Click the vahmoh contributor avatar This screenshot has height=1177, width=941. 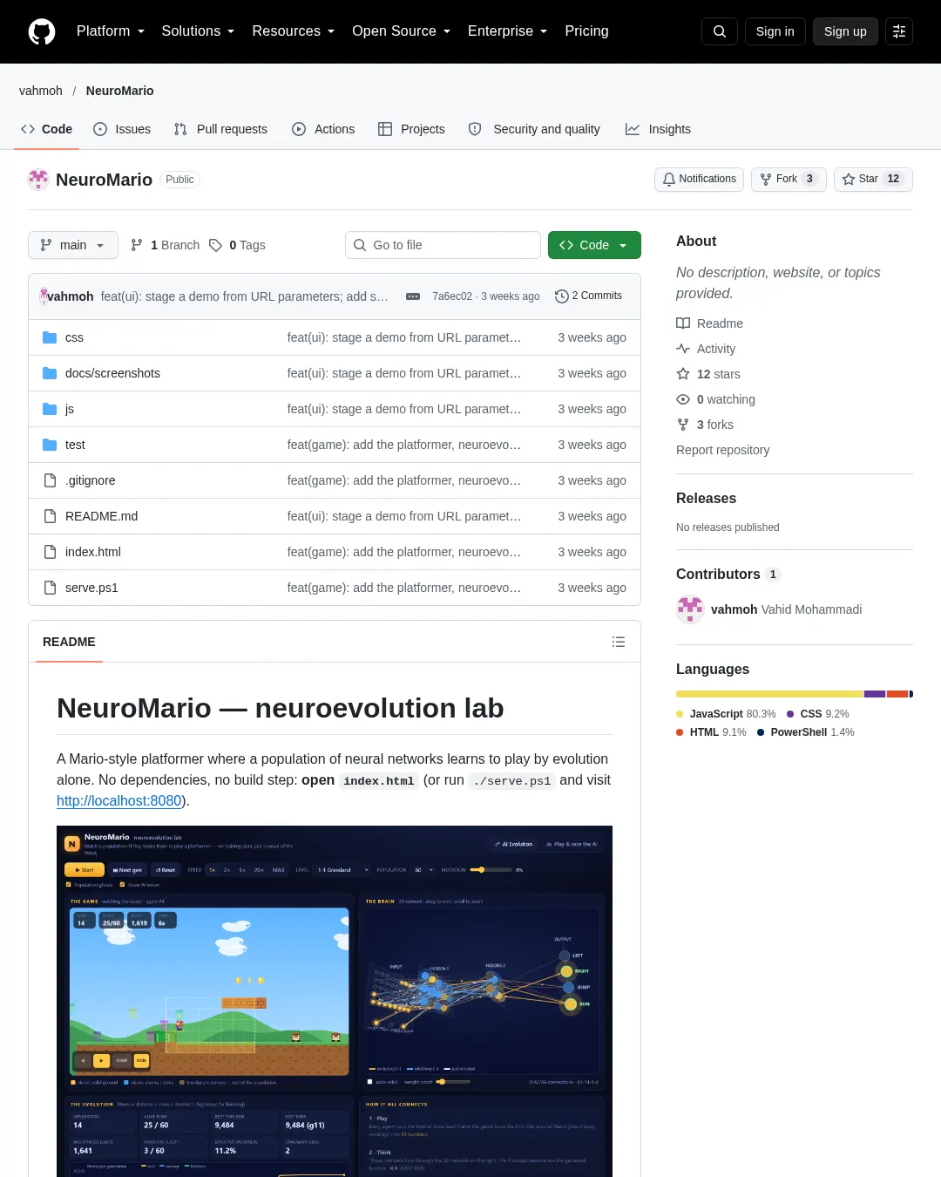click(x=690, y=609)
